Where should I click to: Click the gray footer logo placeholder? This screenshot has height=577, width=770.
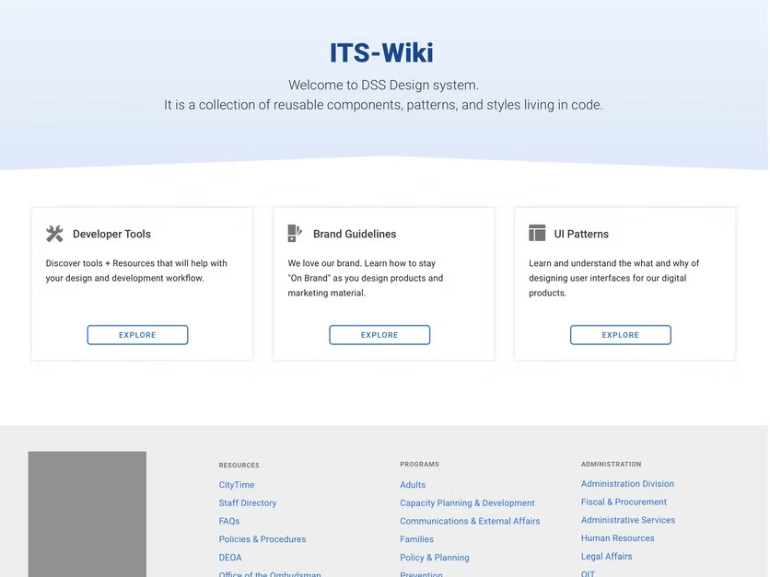coord(87,514)
